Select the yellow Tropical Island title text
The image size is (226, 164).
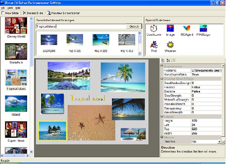(x=88, y=98)
